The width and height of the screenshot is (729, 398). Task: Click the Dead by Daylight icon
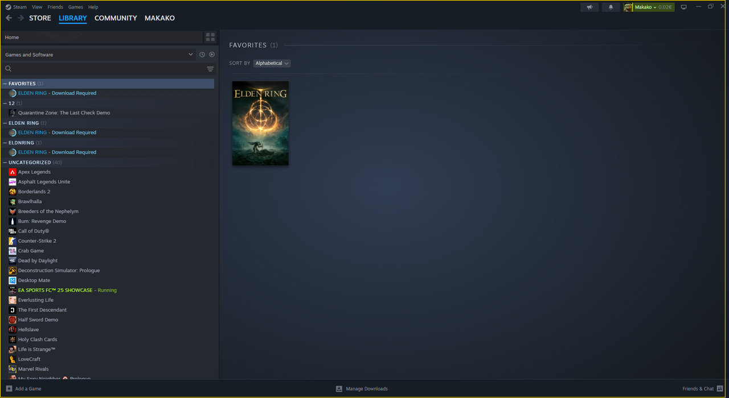click(x=13, y=260)
